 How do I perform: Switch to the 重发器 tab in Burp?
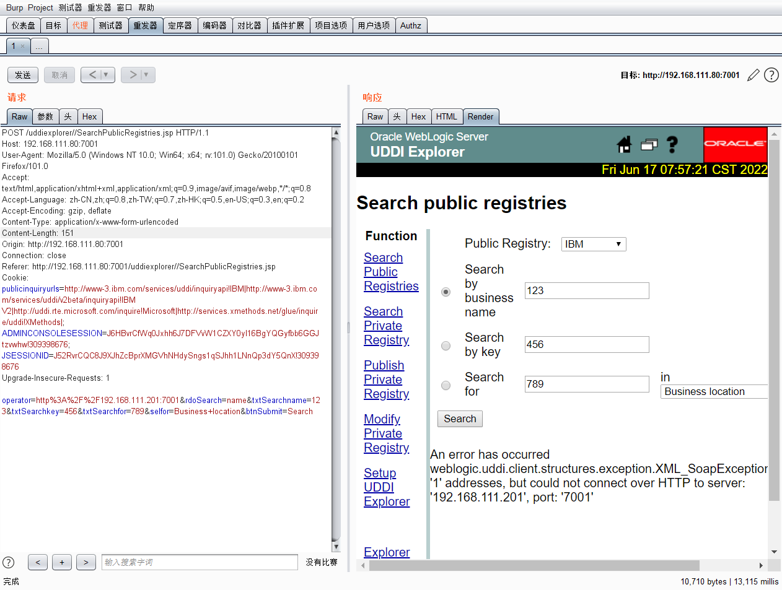point(145,25)
